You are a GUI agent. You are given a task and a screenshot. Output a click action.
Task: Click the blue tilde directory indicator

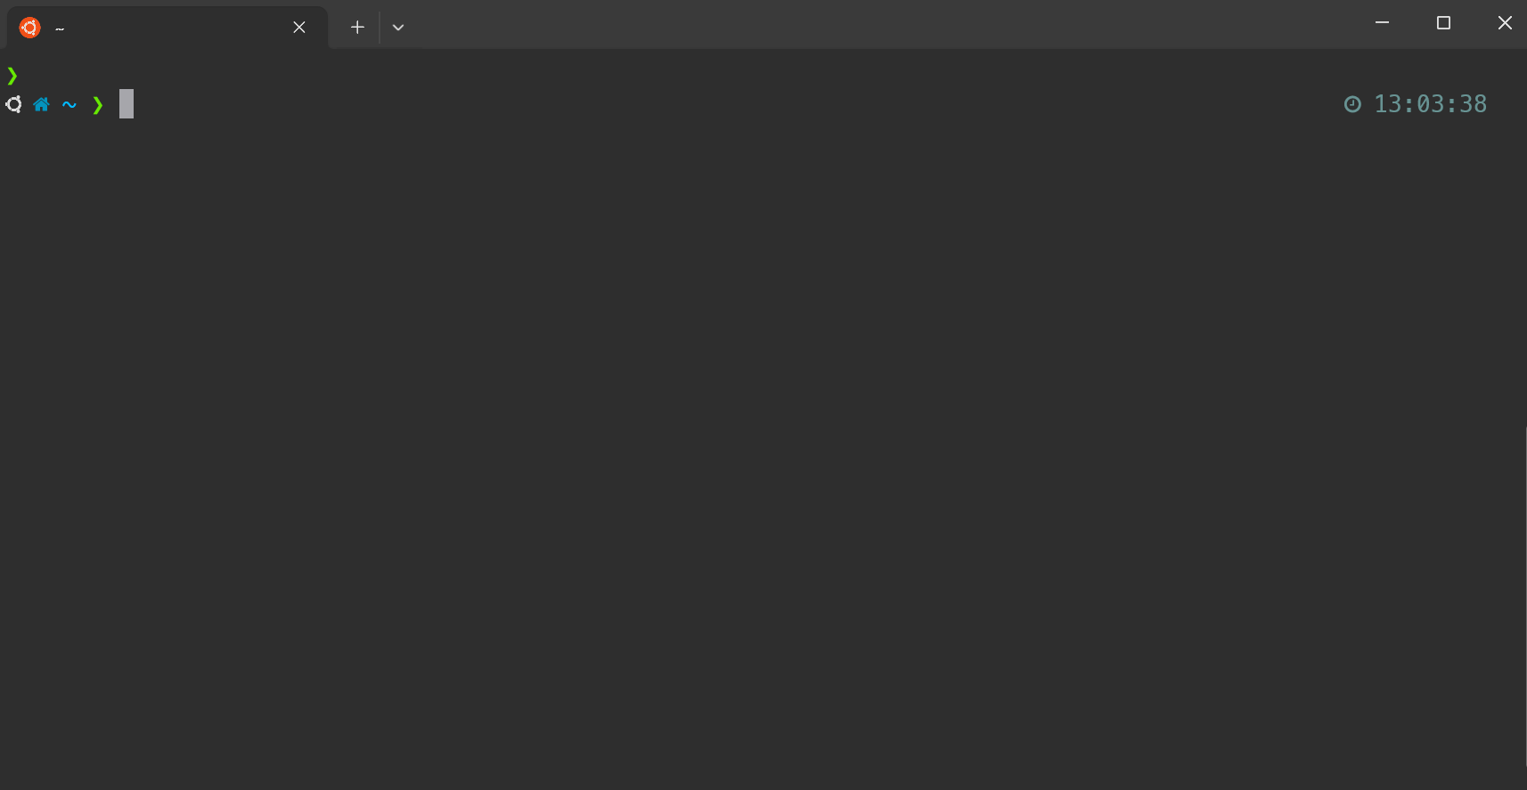(x=69, y=105)
